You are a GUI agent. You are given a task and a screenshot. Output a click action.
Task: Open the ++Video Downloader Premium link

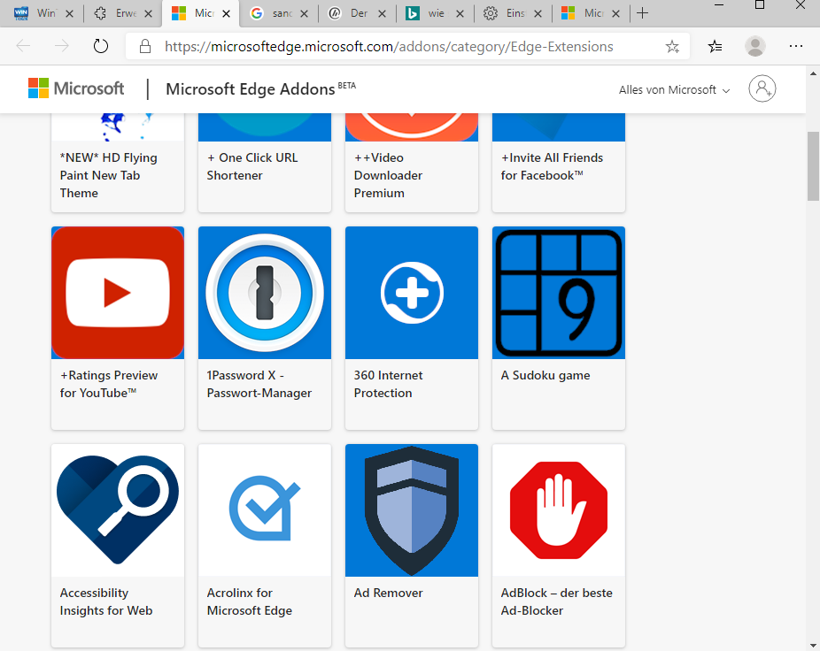click(x=388, y=175)
